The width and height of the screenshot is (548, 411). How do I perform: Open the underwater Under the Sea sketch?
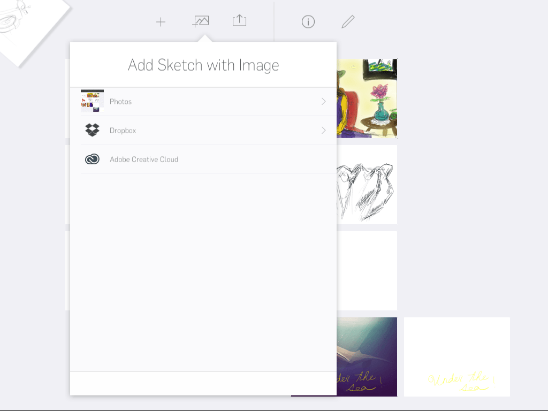click(367, 357)
